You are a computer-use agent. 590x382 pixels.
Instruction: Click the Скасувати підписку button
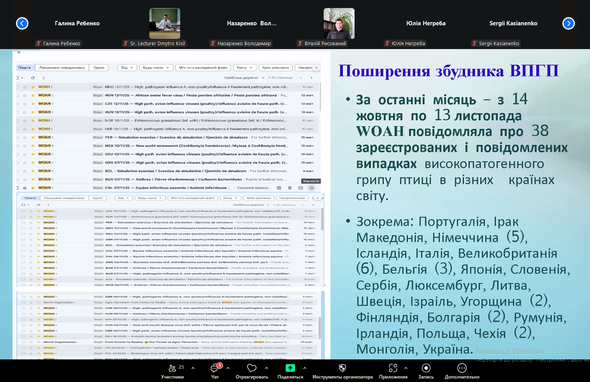tap(253, 188)
